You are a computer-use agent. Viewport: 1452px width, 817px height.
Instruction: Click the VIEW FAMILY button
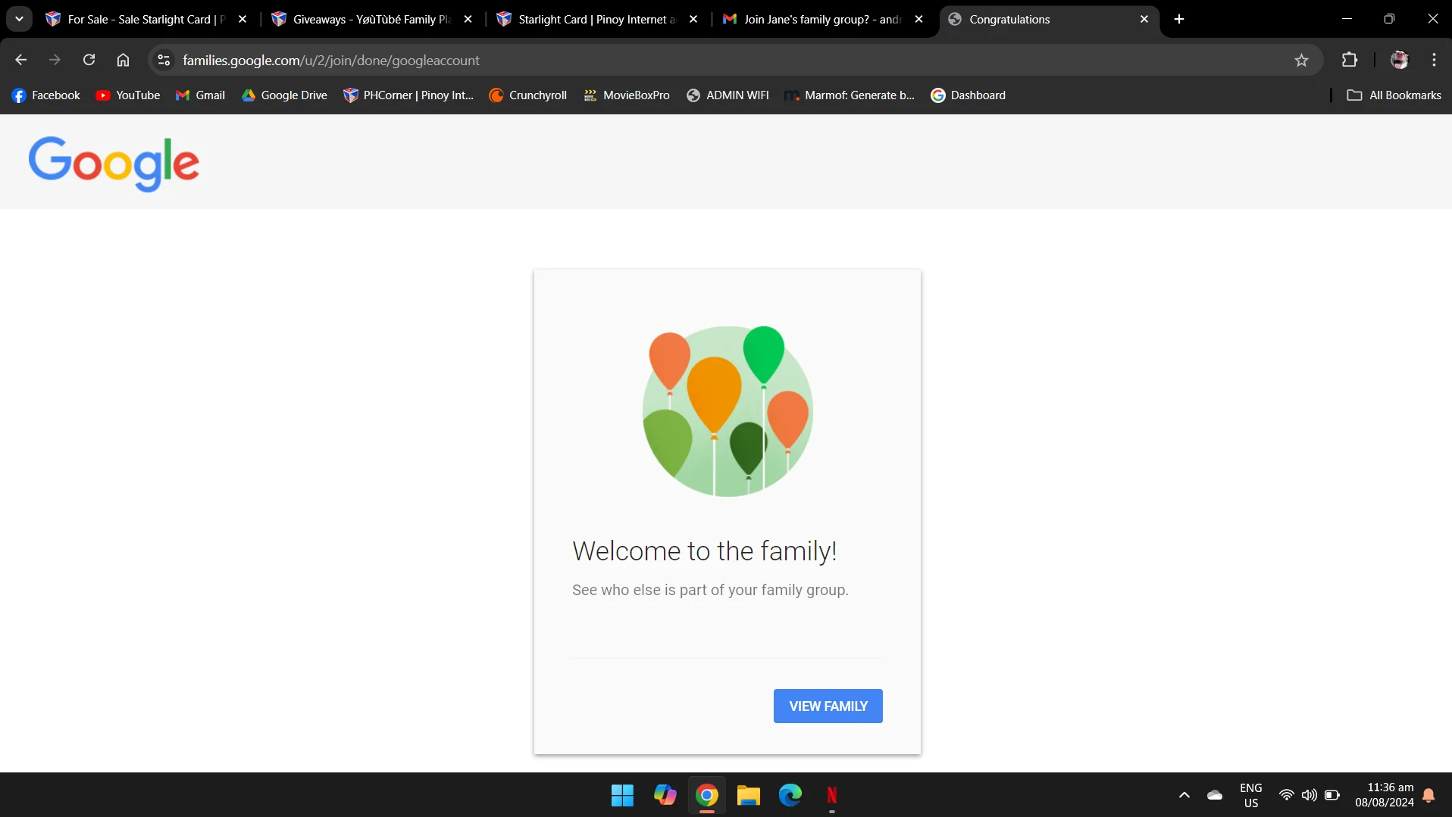pos(828,706)
